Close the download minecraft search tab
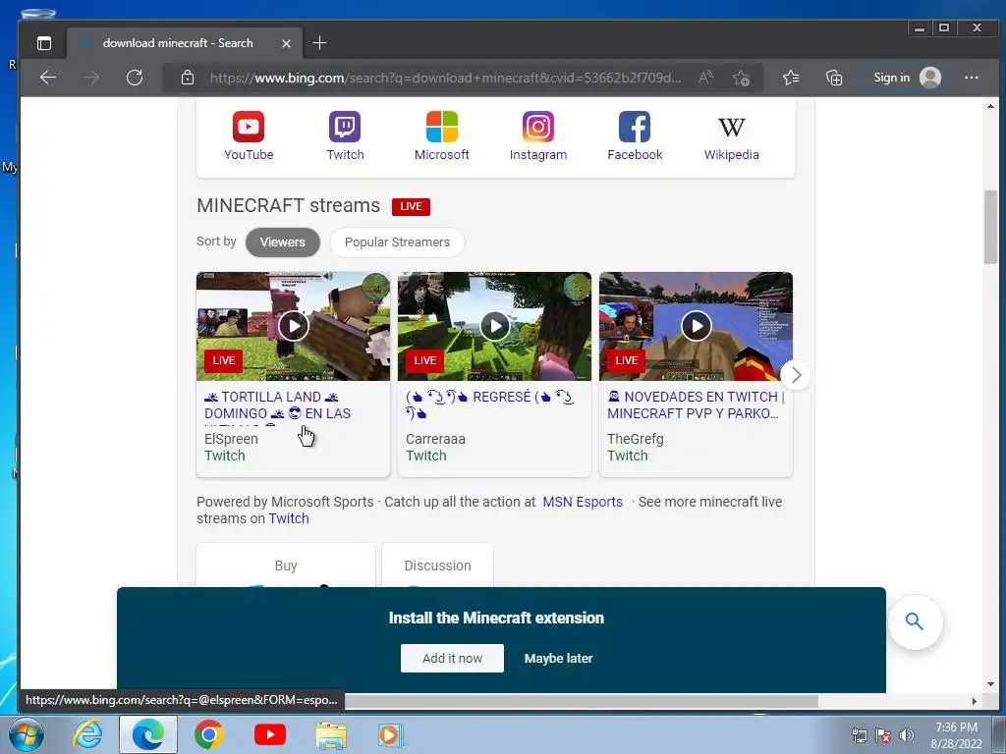 pyautogui.click(x=286, y=43)
